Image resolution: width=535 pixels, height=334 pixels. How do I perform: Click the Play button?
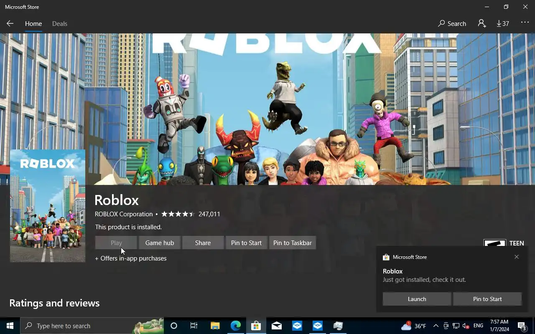pyautogui.click(x=116, y=243)
